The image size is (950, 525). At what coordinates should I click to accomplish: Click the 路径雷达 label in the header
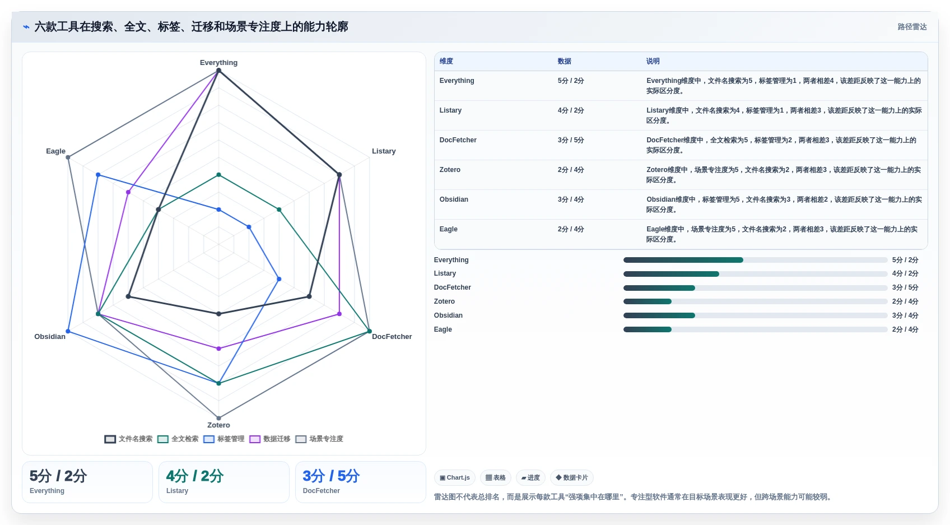click(x=912, y=27)
